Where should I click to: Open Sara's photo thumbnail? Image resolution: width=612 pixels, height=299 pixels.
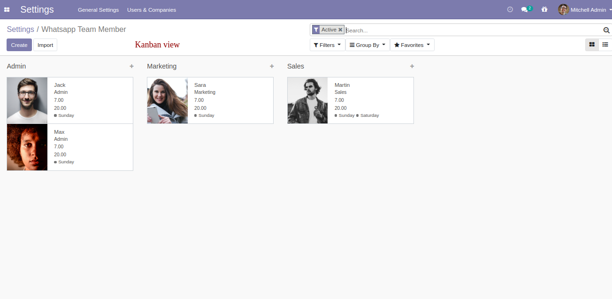click(168, 100)
